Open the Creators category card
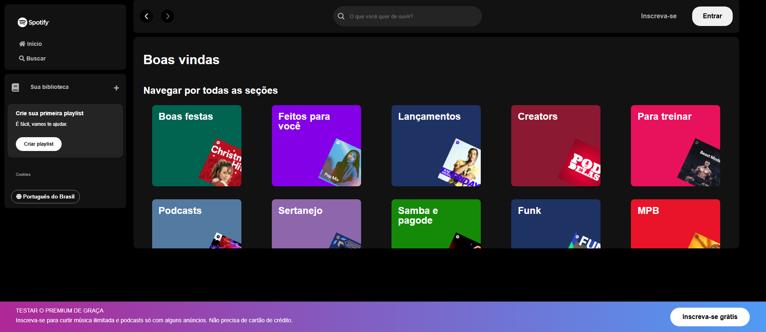 click(x=556, y=146)
